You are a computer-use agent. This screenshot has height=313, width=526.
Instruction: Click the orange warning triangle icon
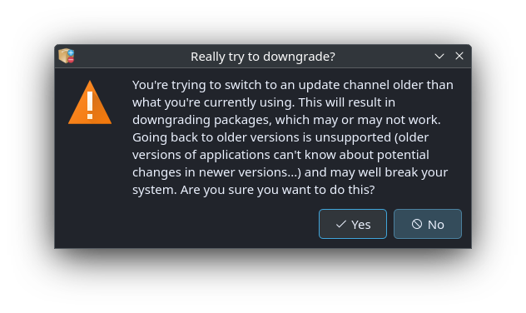(x=90, y=102)
